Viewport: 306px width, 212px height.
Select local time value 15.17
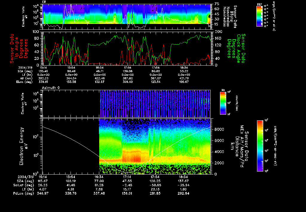(x=127, y=189)
